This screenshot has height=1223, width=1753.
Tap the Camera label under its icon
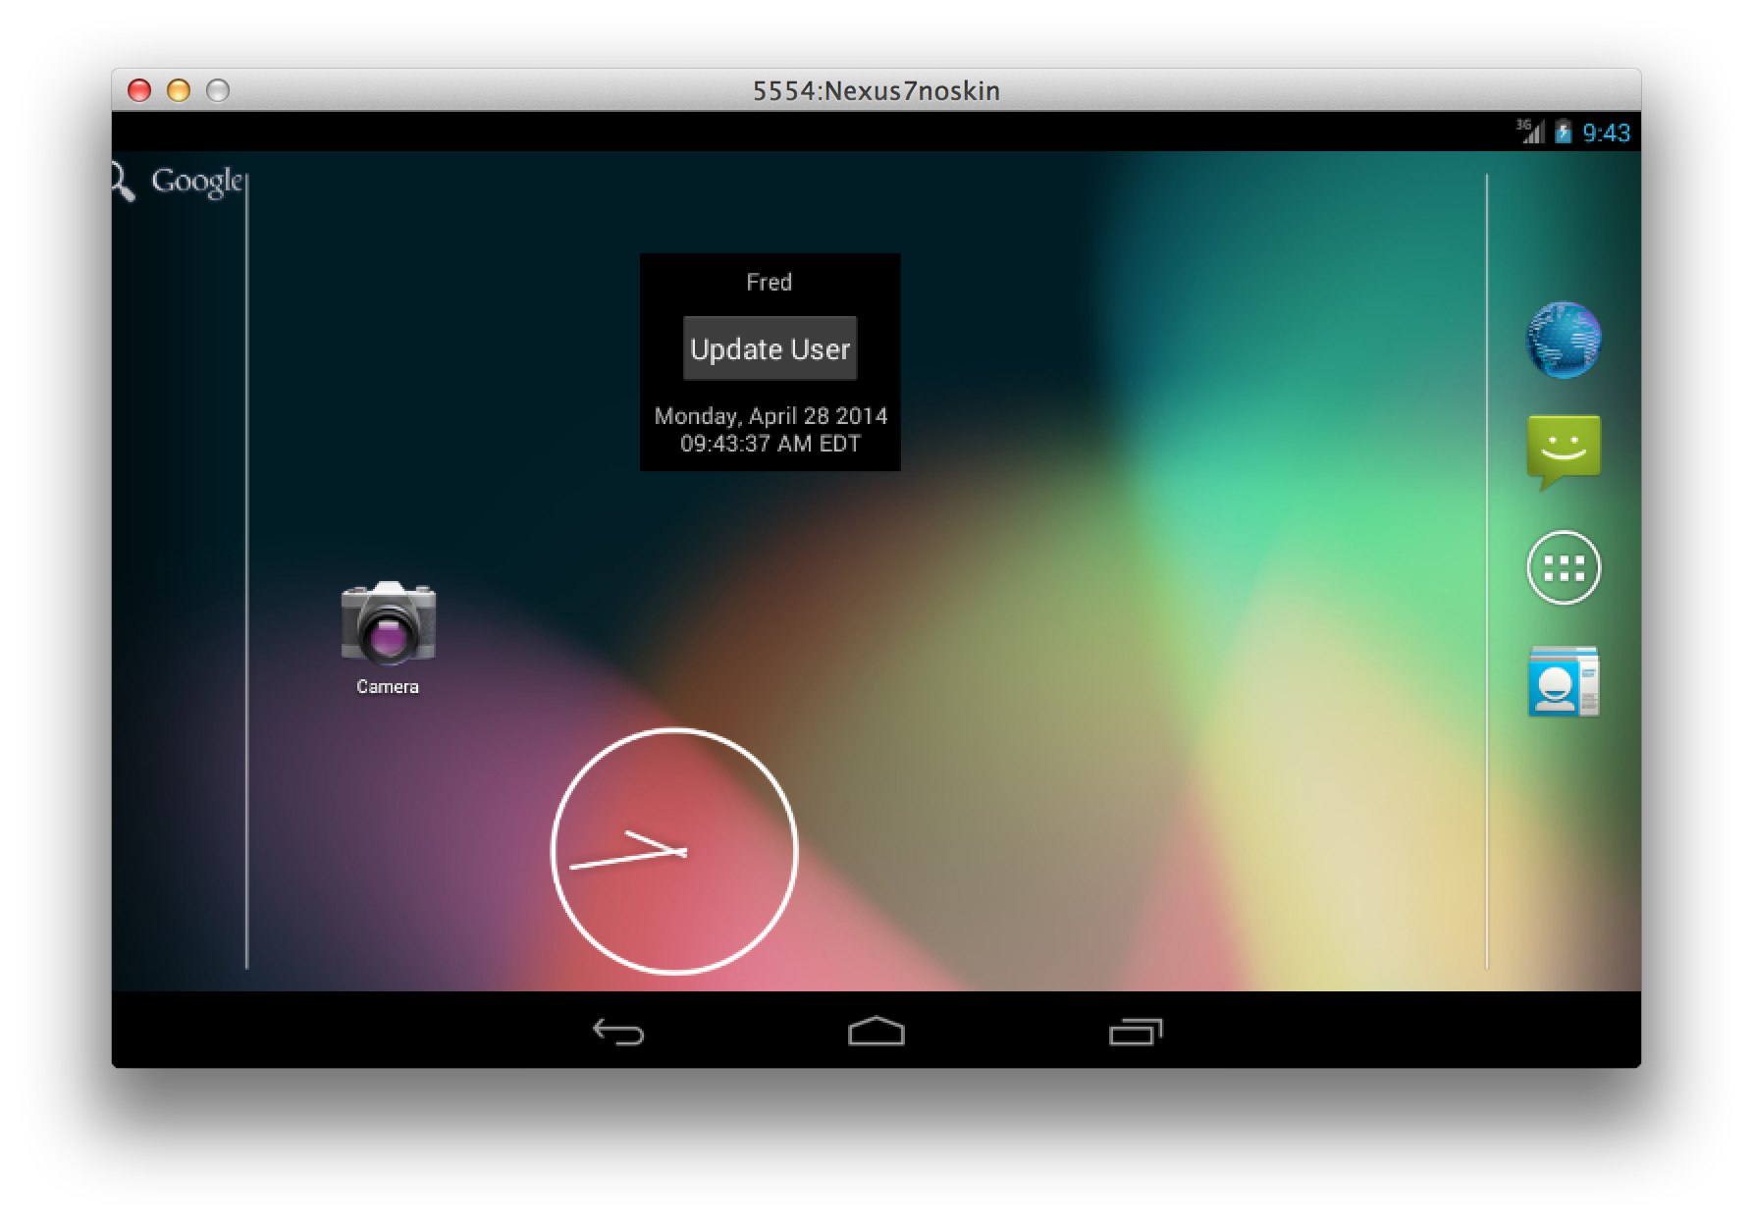pos(387,687)
